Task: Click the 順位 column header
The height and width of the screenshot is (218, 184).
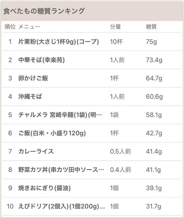Action: click(10, 27)
